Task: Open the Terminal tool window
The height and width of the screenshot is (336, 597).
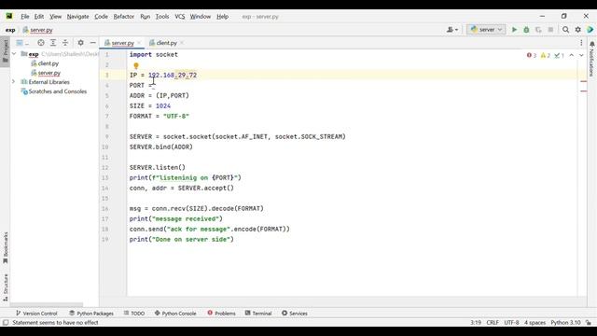Action: point(258,314)
